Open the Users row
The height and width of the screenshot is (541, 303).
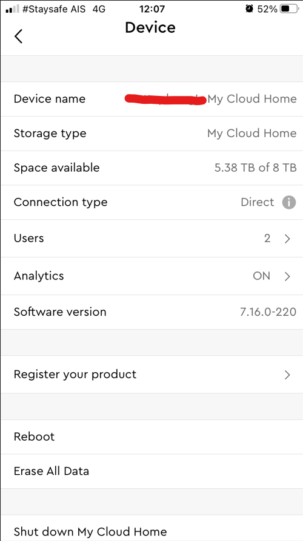[x=151, y=239]
